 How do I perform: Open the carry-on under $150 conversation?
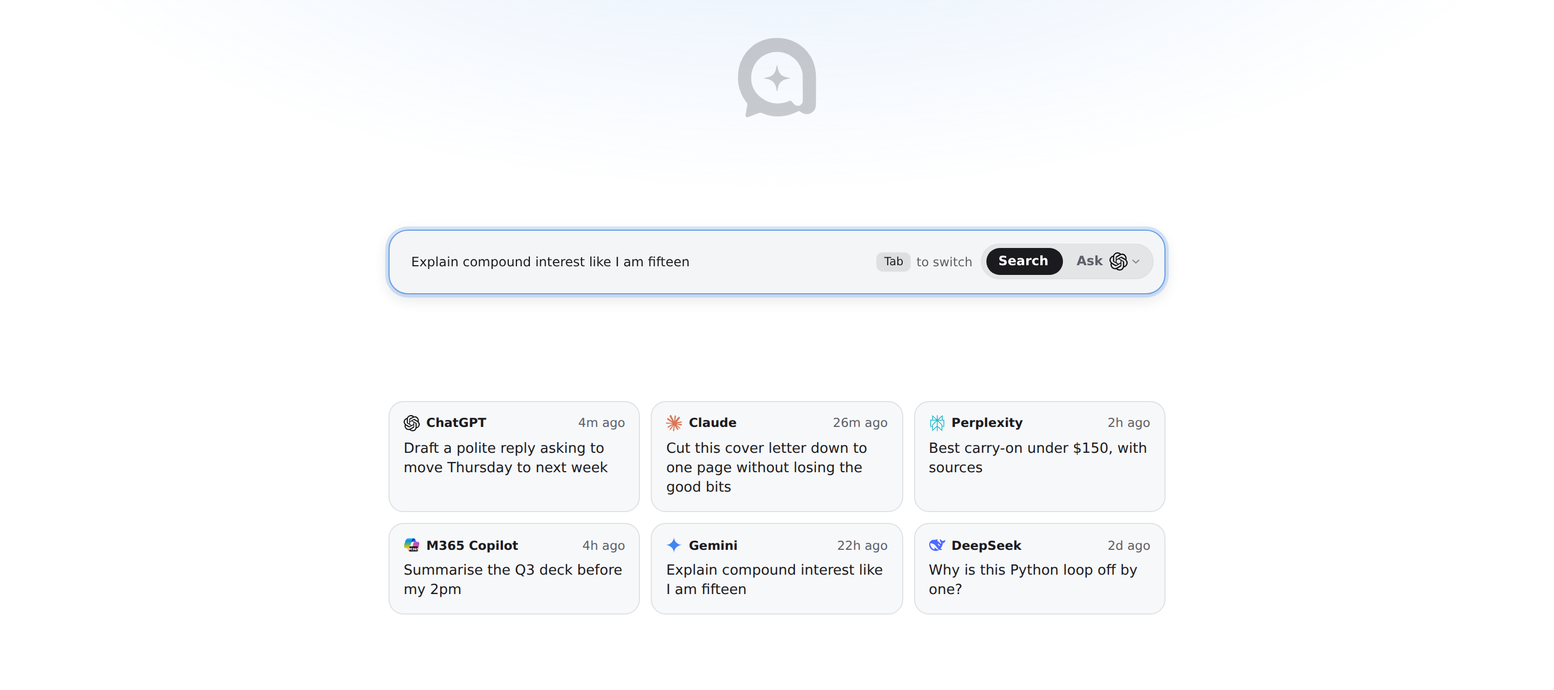click(1039, 457)
